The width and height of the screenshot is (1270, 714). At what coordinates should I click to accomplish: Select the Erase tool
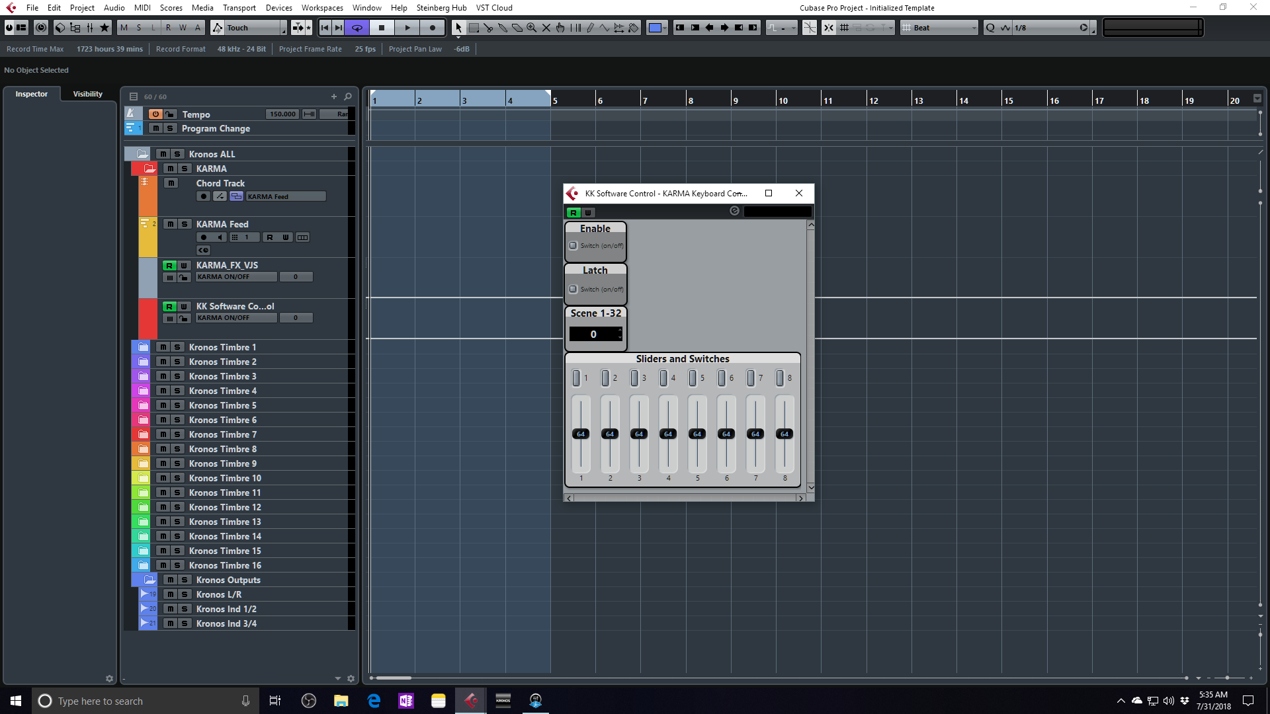tap(517, 28)
